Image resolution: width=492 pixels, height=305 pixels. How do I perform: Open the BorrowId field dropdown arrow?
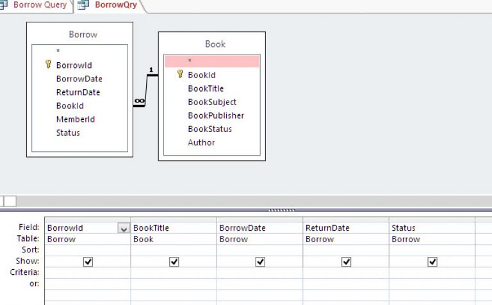[124, 228]
